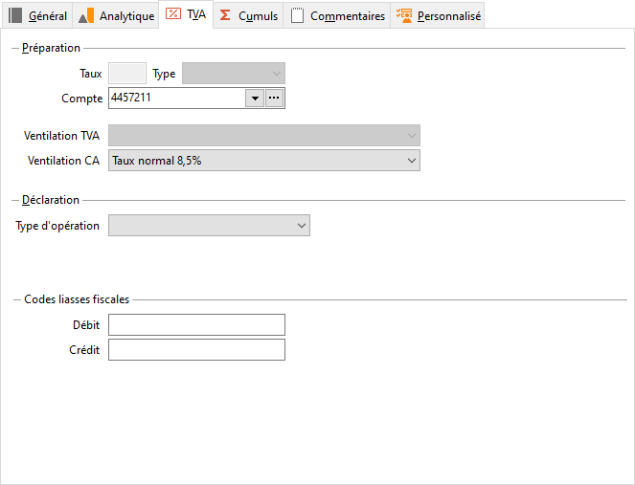Image resolution: width=635 pixels, height=485 pixels.
Task: Click the Débit code input field
Action: pyautogui.click(x=196, y=325)
